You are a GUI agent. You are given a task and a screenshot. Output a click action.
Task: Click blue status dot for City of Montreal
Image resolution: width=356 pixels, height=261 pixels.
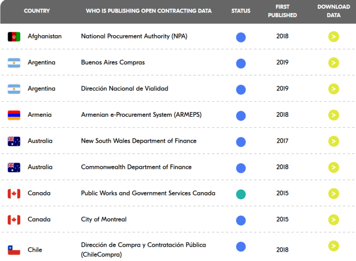pos(241,220)
